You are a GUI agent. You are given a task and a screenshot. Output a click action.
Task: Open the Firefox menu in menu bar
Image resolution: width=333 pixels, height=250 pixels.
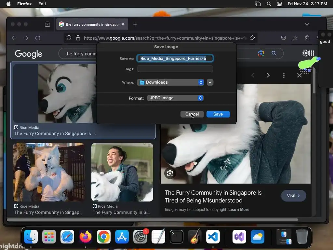[24, 4]
